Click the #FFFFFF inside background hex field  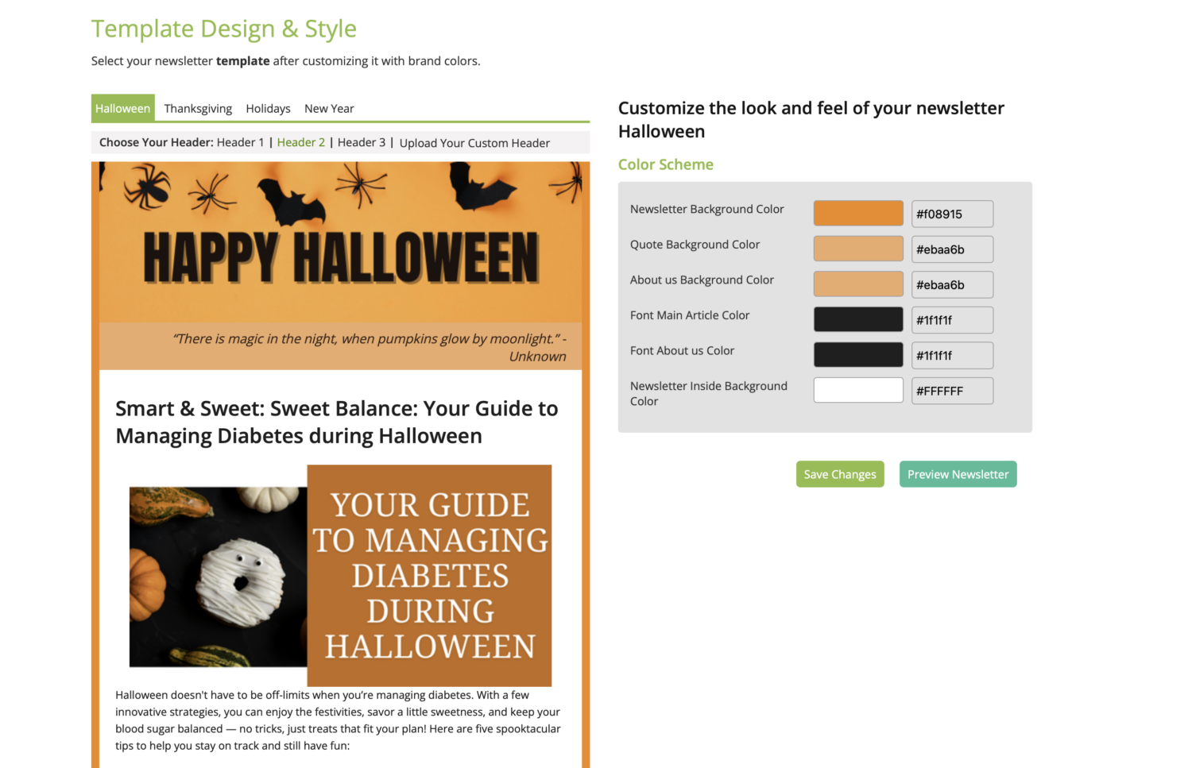coord(951,391)
